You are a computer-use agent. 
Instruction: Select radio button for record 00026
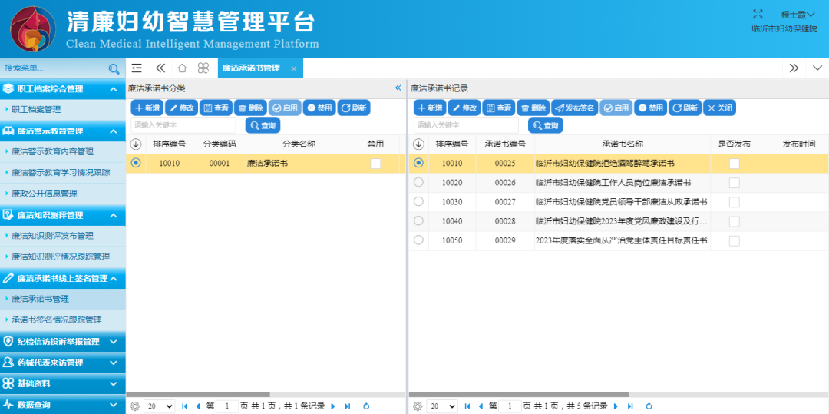419,182
